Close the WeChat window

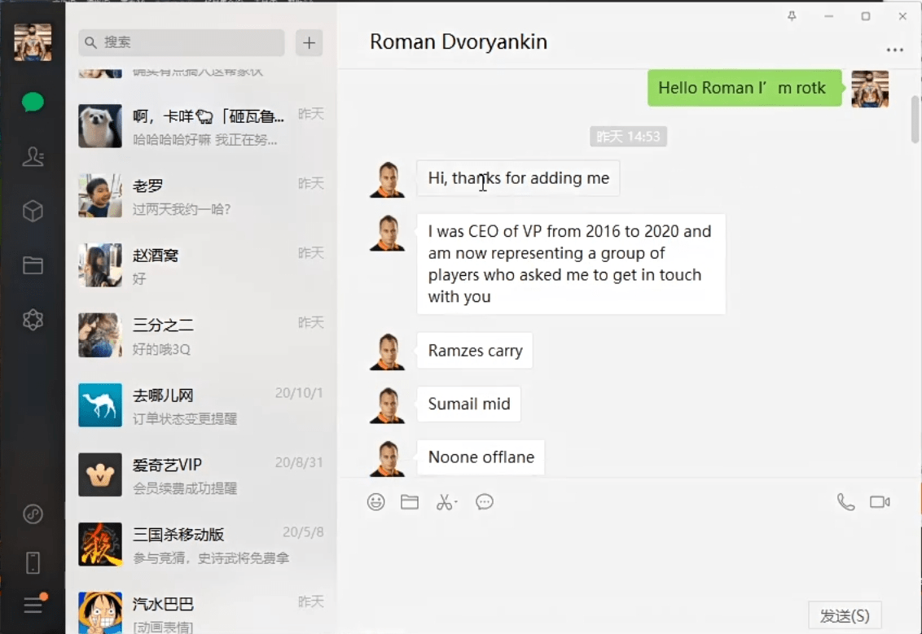(x=902, y=16)
